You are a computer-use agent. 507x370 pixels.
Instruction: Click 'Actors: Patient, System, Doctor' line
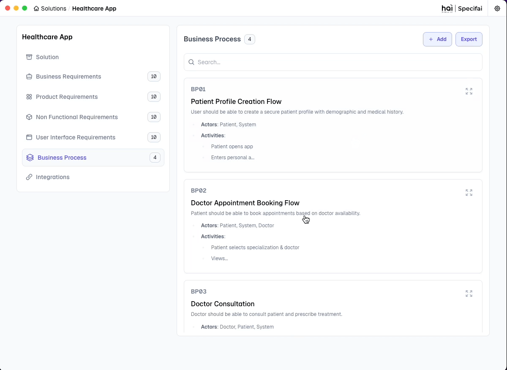[x=237, y=226]
